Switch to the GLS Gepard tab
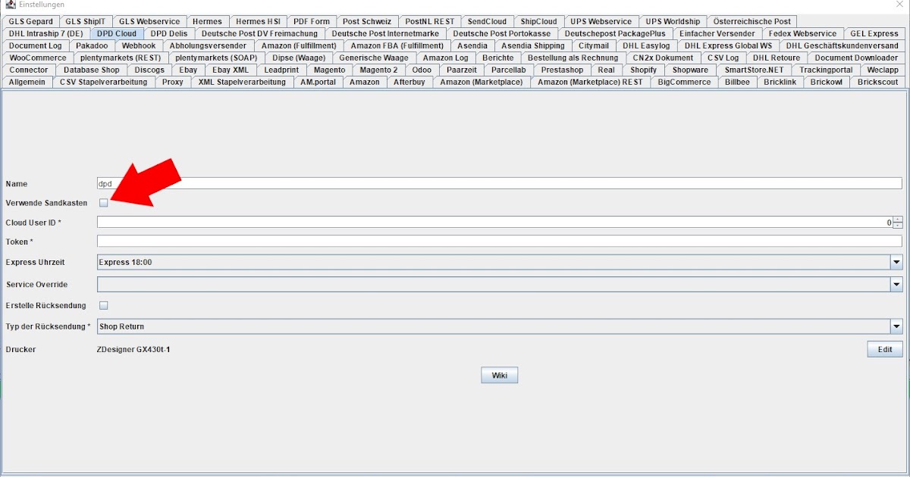The height and width of the screenshot is (477, 910). point(30,21)
